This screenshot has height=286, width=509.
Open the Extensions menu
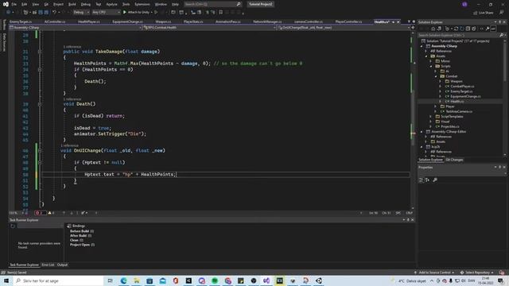(142, 4)
